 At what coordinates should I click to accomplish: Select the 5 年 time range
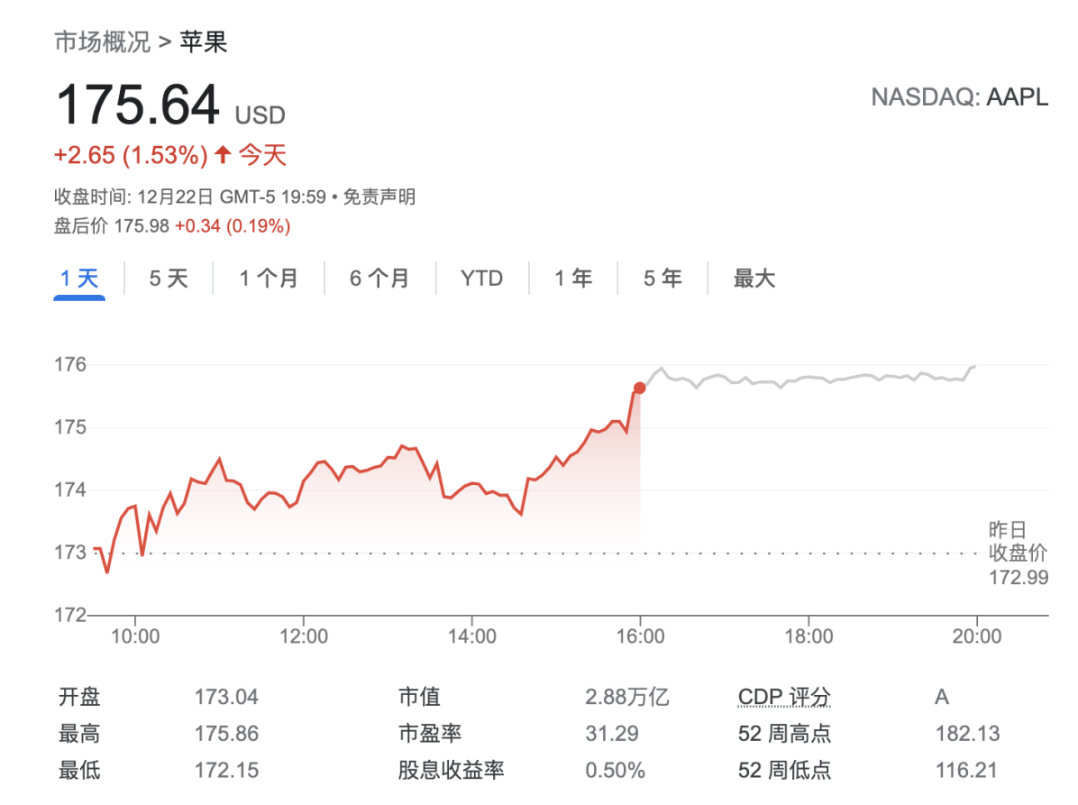coord(662,279)
